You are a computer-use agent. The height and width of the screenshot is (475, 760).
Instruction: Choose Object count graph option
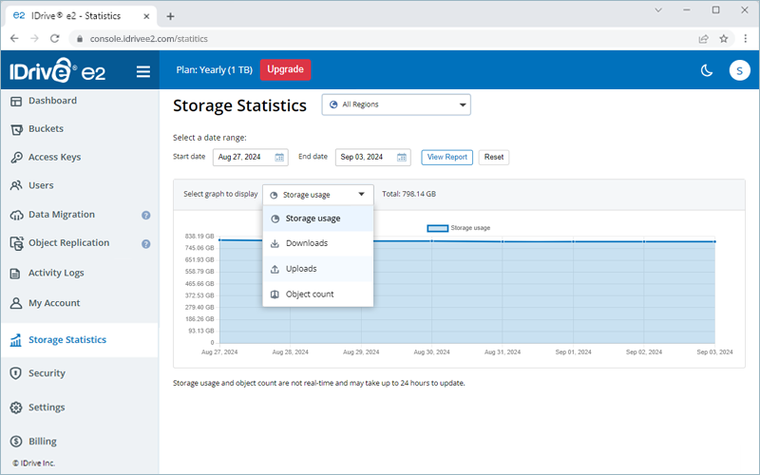tap(309, 294)
